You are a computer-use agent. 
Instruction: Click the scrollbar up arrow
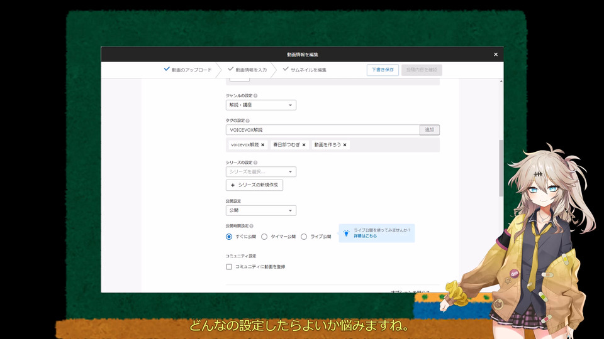[x=501, y=81]
